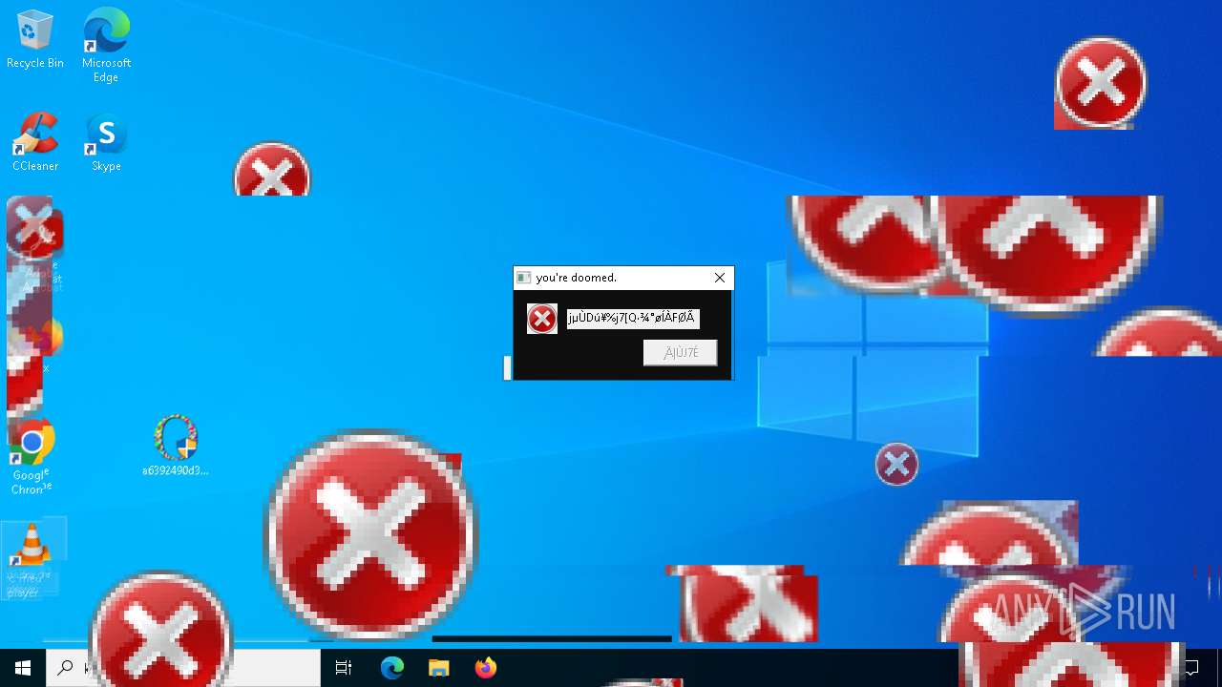The image size is (1222, 687).
Task: Click the error icon inside the dialog
Action: [x=542, y=319]
